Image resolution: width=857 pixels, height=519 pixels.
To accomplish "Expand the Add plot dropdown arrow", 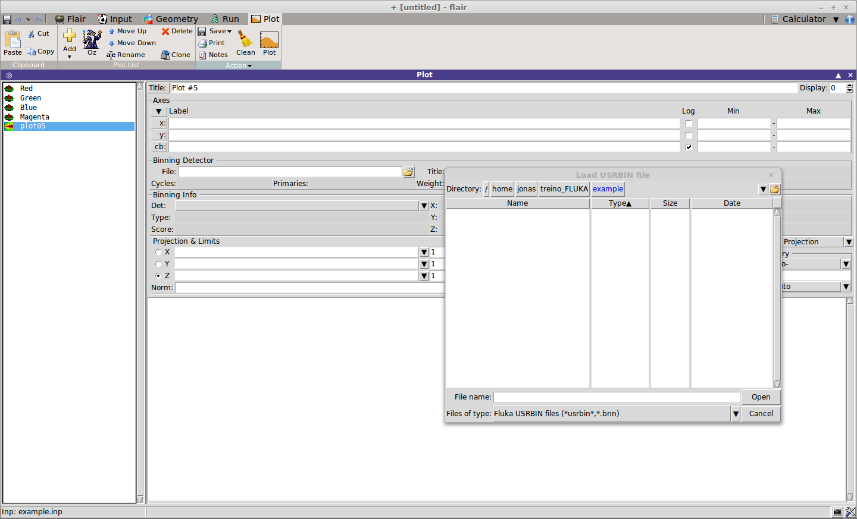I will point(70,57).
